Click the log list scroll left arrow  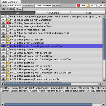click(2, 84)
